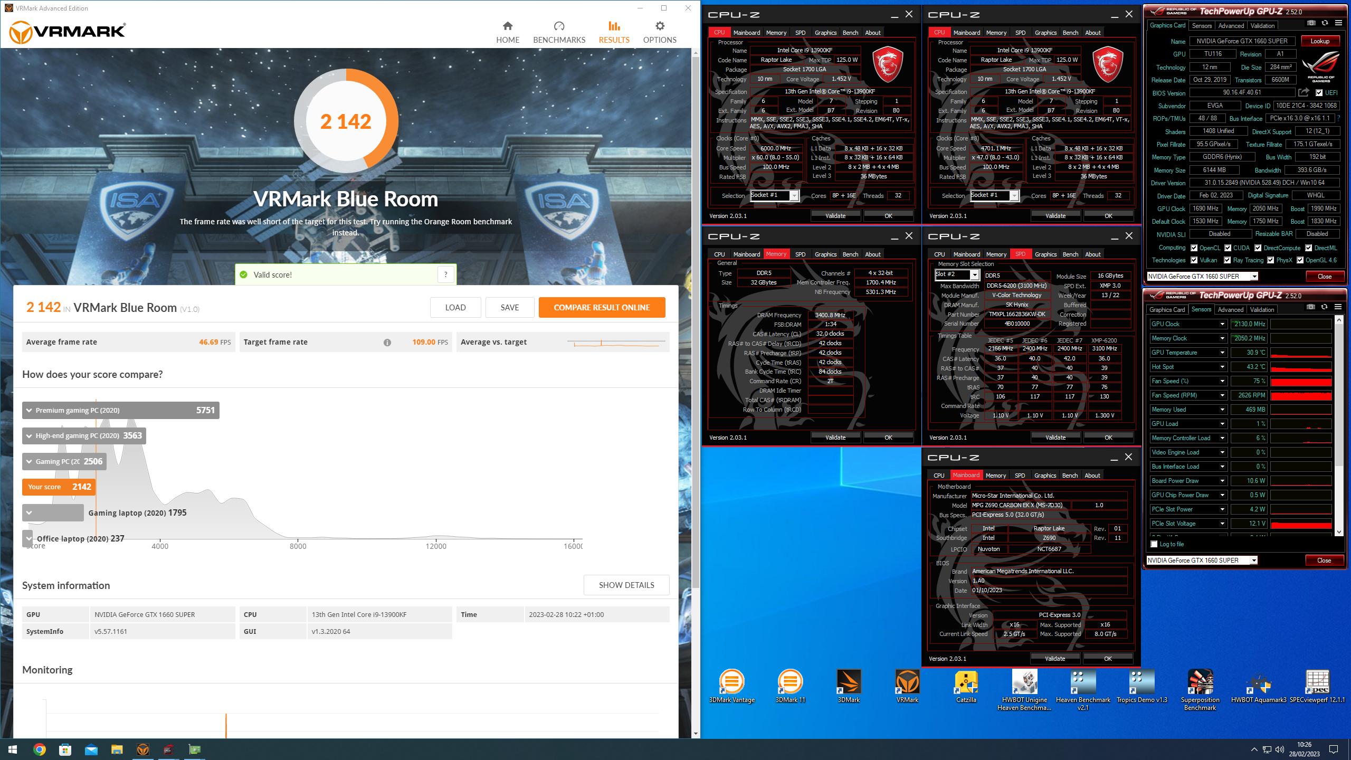The image size is (1351, 760).
Task: Click the SAVE button in VRMark
Action: (x=509, y=308)
